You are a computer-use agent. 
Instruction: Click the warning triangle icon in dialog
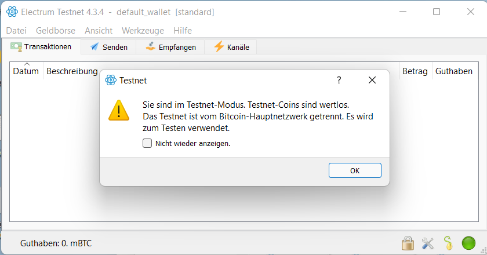coord(119,110)
